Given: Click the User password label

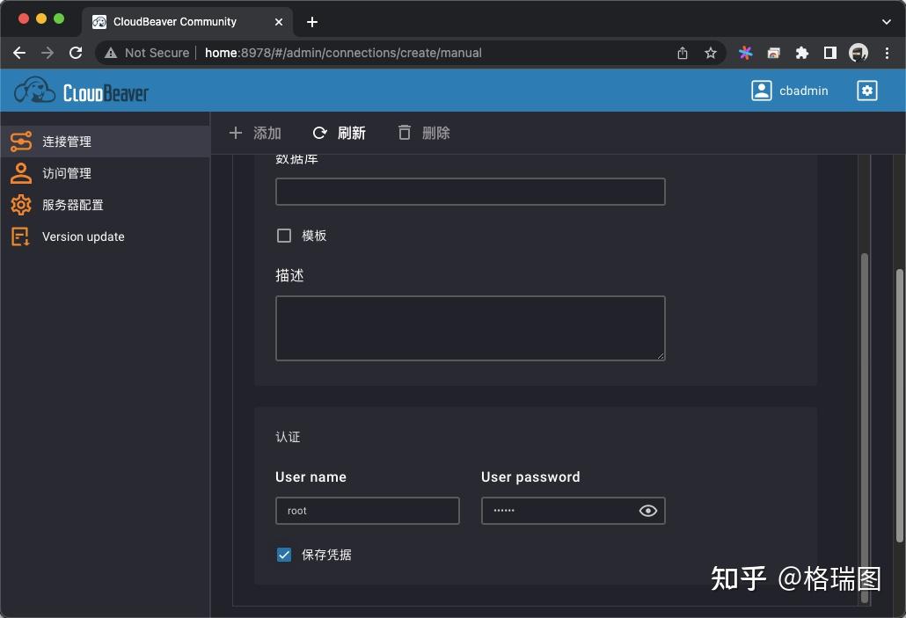Looking at the screenshot, I should [530, 477].
